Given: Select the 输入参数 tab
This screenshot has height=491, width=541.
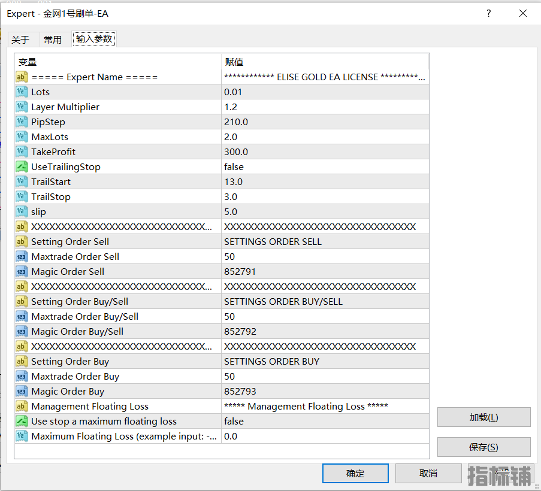Looking at the screenshot, I should coord(94,38).
